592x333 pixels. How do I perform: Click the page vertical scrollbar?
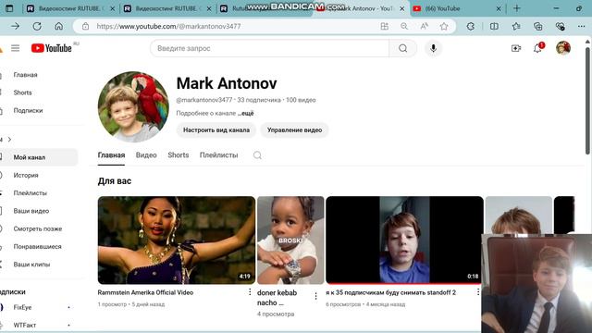coord(587,101)
